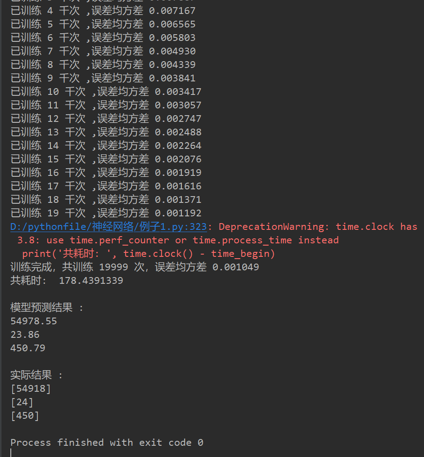Place cursor on empty line below exit code
The height and width of the screenshot is (457, 424).
[12, 453]
